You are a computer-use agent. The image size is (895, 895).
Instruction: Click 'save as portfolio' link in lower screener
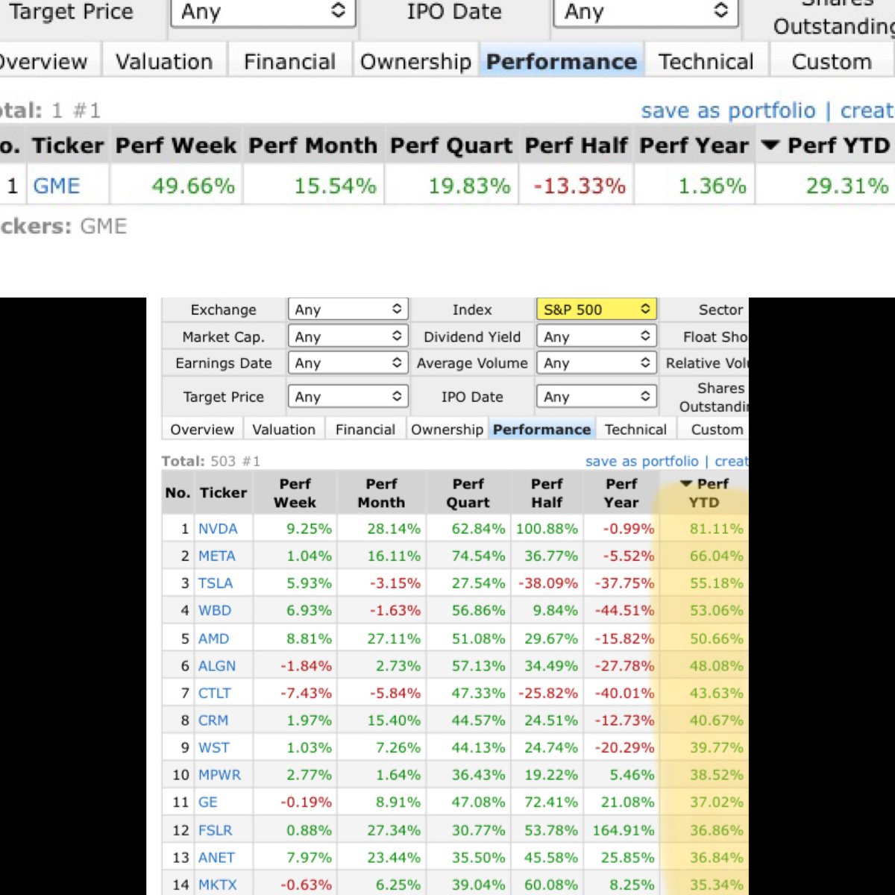[x=642, y=461]
